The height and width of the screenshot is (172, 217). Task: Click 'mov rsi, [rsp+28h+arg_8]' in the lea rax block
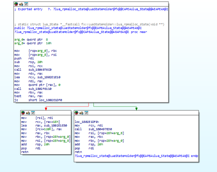coord(46,141)
